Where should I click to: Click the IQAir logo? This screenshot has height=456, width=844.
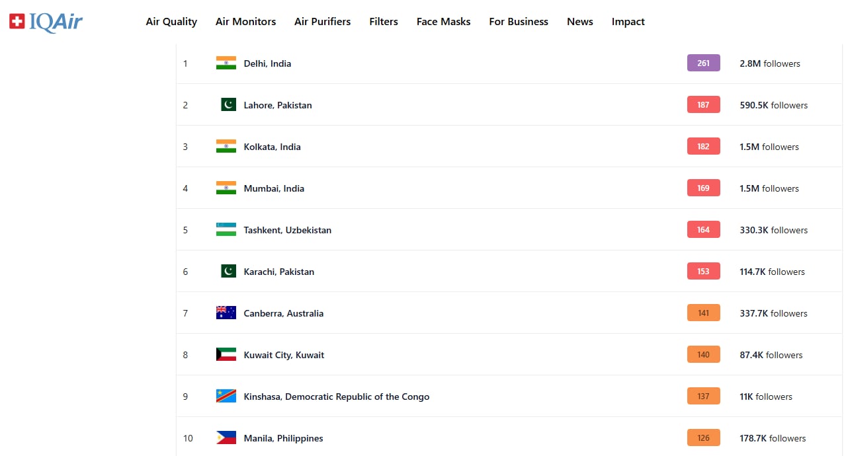pyautogui.click(x=46, y=22)
